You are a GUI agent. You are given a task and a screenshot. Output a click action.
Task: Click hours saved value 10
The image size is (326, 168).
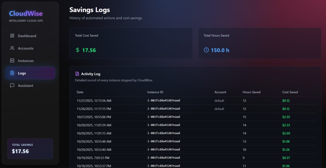pos(244,149)
